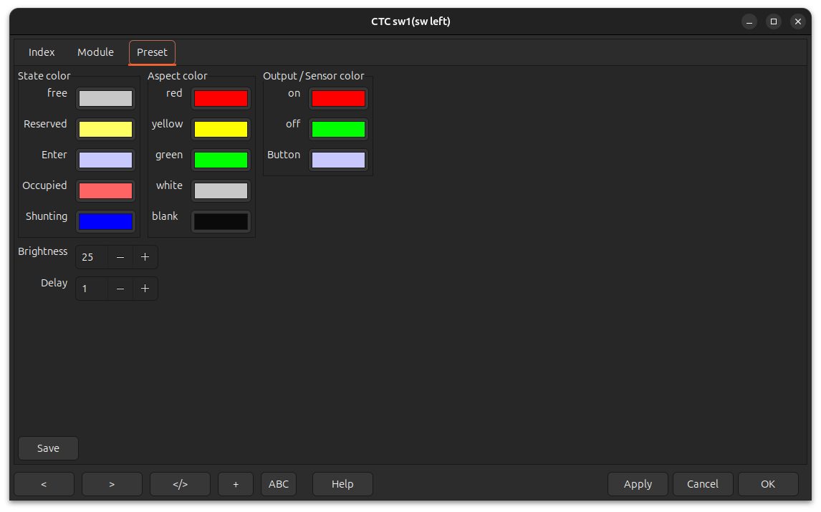Click the </> XML view button
Screen dimensions: 821x512
coord(180,484)
